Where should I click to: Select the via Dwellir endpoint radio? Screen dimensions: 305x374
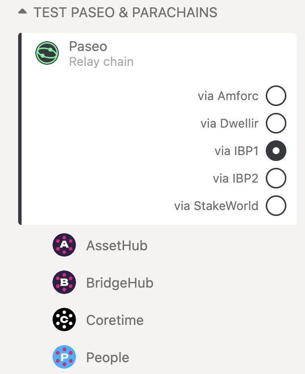pos(276,123)
